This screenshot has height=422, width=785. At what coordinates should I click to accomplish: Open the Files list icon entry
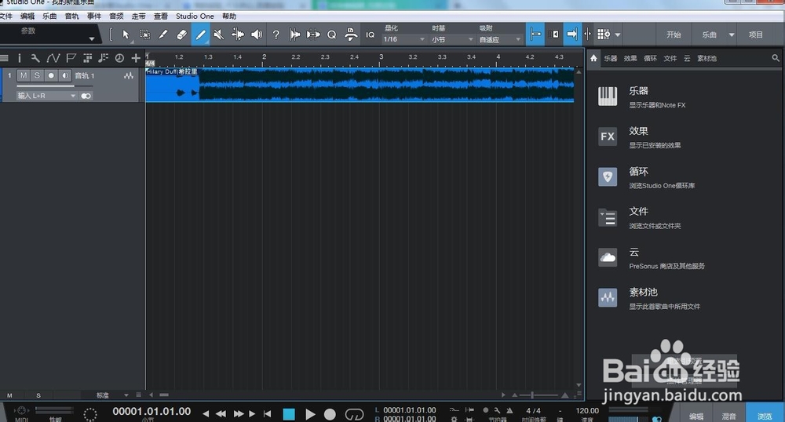pos(608,217)
